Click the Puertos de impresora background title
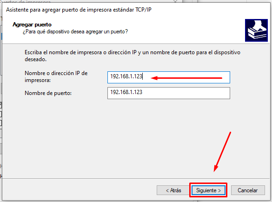The image size is (272, 202). (25, 1)
